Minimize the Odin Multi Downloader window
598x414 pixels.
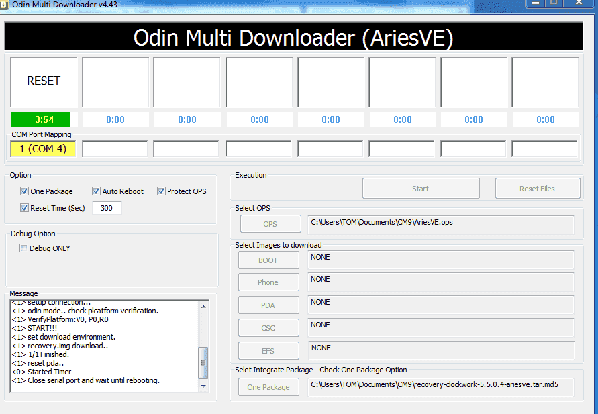click(536, 3)
